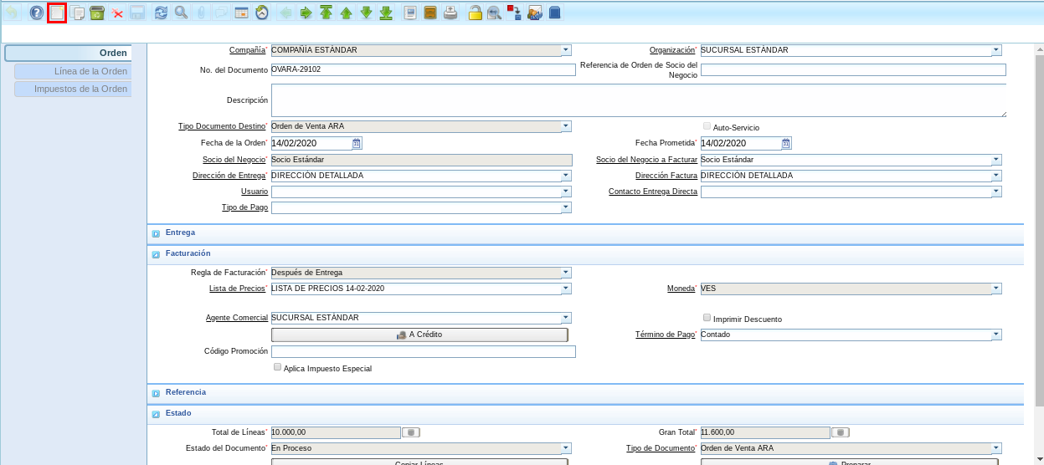Create a new record via toolbar

57,13
